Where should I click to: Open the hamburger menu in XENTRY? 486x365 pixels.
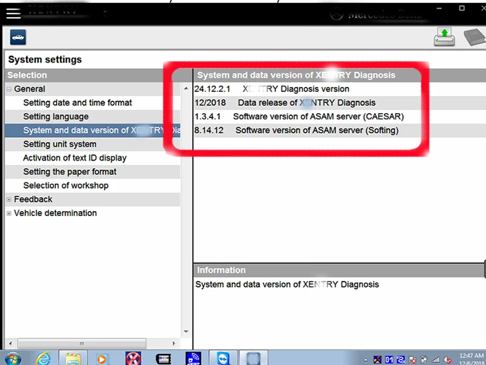(x=13, y=13)
